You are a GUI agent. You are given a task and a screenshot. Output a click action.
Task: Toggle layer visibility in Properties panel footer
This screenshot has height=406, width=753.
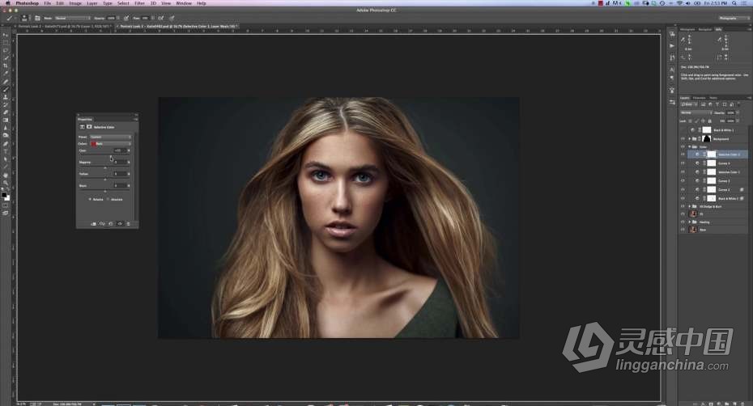pos(120,224)
